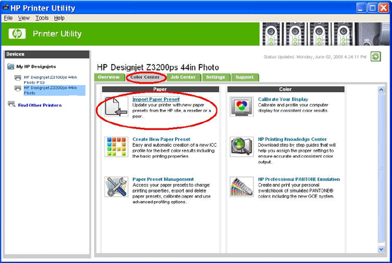Click the vertical scrollbar thumb
392x263 pixels.
tap(381, 168)
